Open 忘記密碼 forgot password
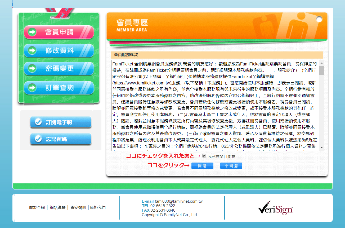345x228 pixels. [61, 139]
